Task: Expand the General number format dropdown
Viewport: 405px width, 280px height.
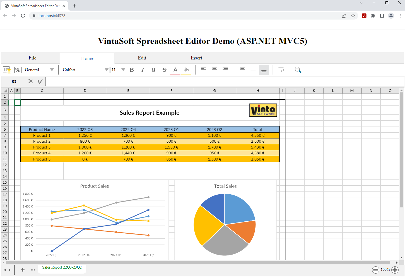Action: pyautogui.click(x=52, y=70)
